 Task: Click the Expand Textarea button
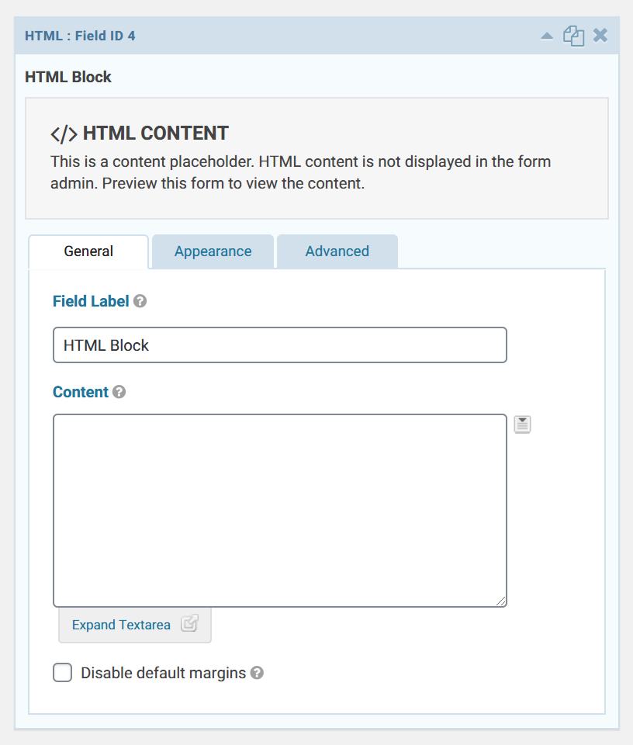tap(135, 625)
